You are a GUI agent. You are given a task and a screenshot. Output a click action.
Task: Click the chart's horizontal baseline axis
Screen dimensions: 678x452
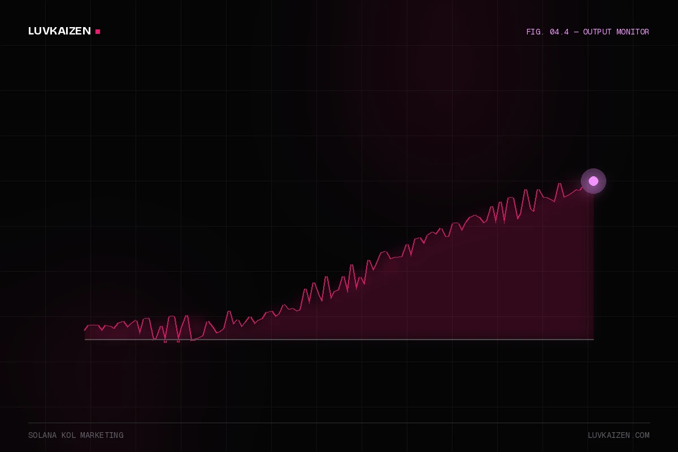click(x=339, y=340)
